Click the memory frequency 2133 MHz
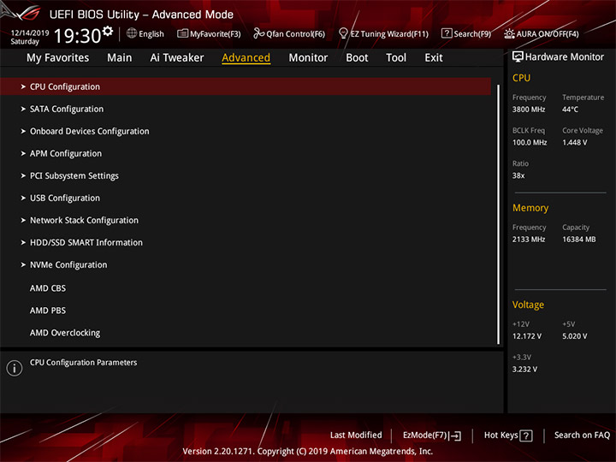 click(x=529, y=240)
